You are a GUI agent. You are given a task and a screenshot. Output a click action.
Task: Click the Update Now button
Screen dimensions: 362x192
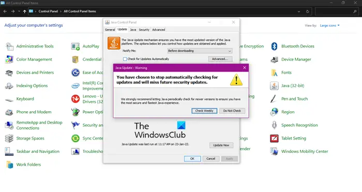click(x=221, y=145)
